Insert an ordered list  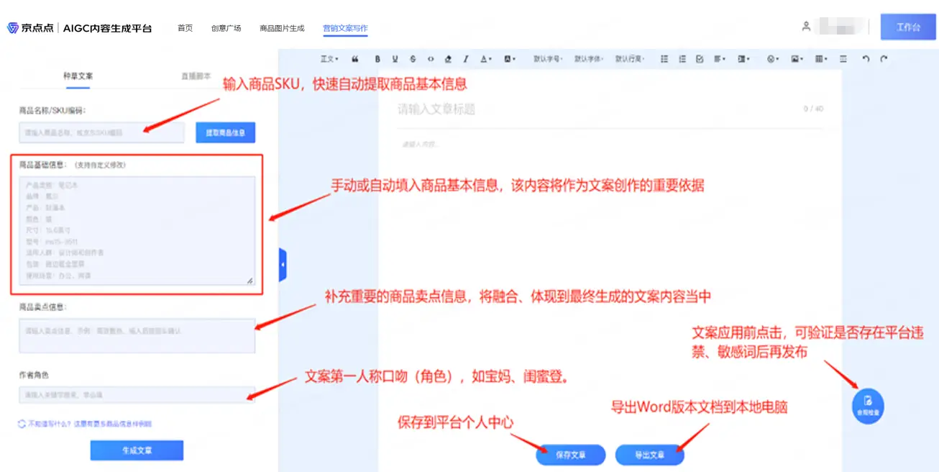click(682, 59)
